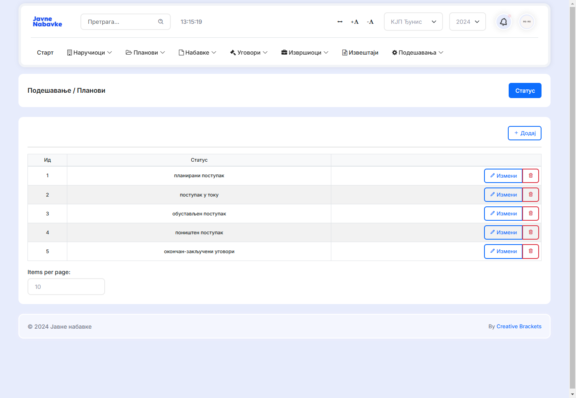Delete the row 'поништен поступак' with trash icon
This screenshot has width=576, height=398.
(530, 232)
